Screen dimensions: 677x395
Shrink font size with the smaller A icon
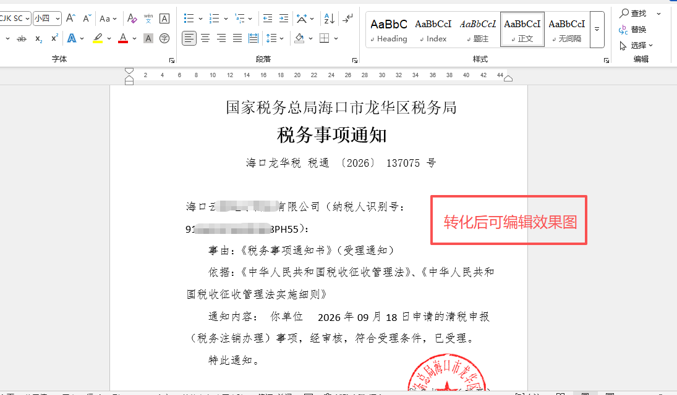[87, 18]
